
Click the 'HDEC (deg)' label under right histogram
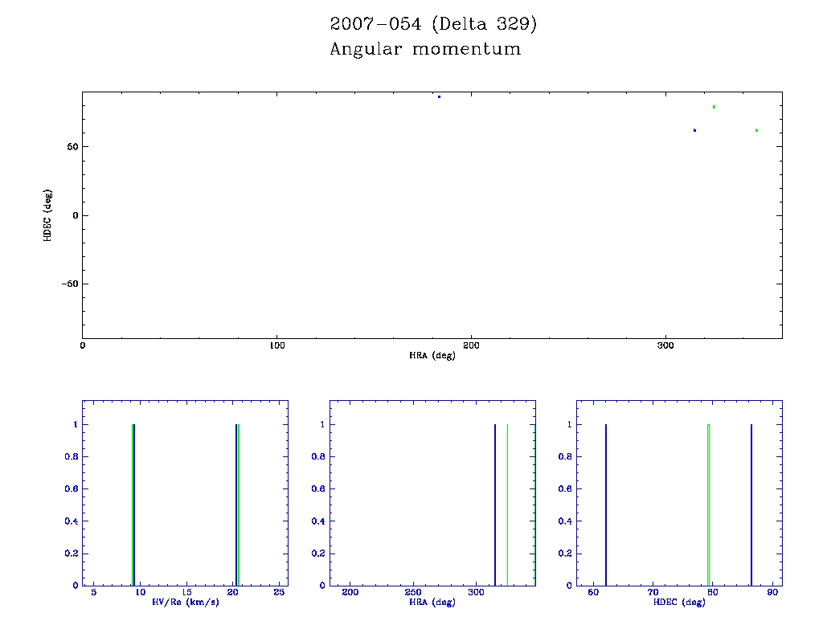[679, 603]
